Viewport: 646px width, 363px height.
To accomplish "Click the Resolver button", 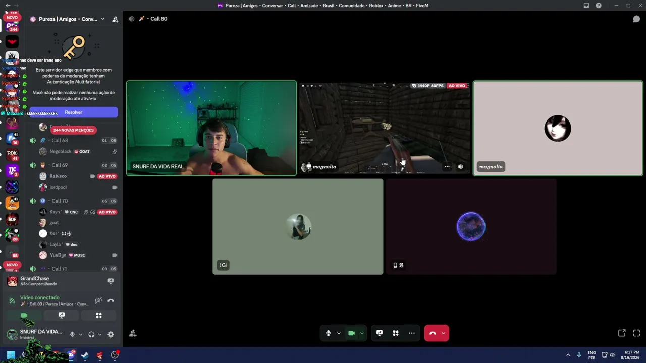I will point(74,112).
